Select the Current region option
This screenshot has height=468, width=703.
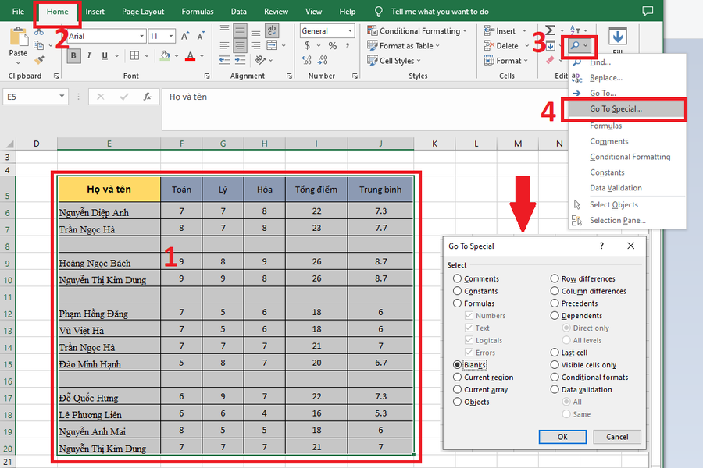pos(457,377)
